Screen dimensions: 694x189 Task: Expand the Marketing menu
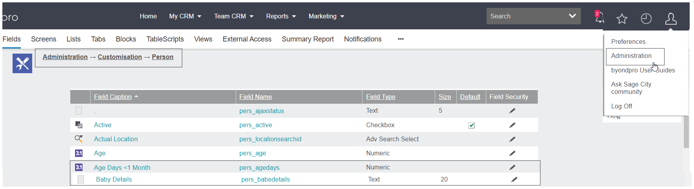pos(326,16)
